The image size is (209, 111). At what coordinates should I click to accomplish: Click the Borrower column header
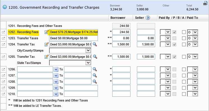pyautogui.click(x=118, y=18)
